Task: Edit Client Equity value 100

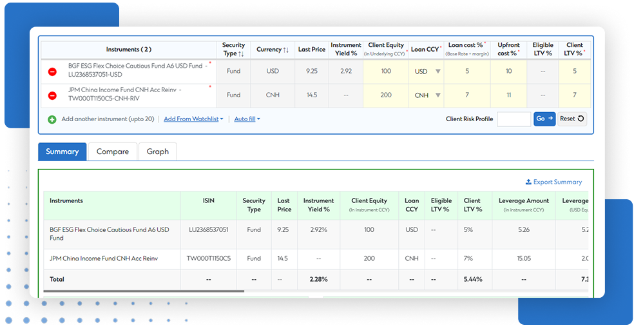Action: (386, 71)
